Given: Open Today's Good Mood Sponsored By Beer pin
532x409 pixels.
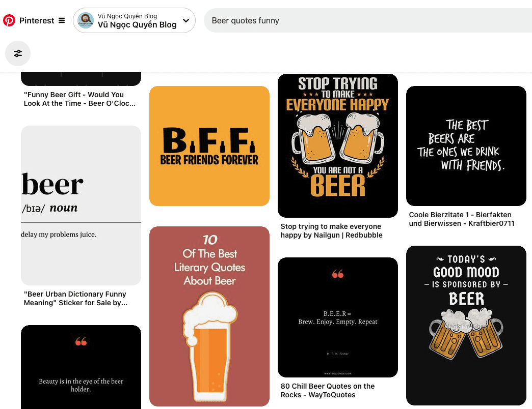Looking at the screenshot, I should click(466, 326).
